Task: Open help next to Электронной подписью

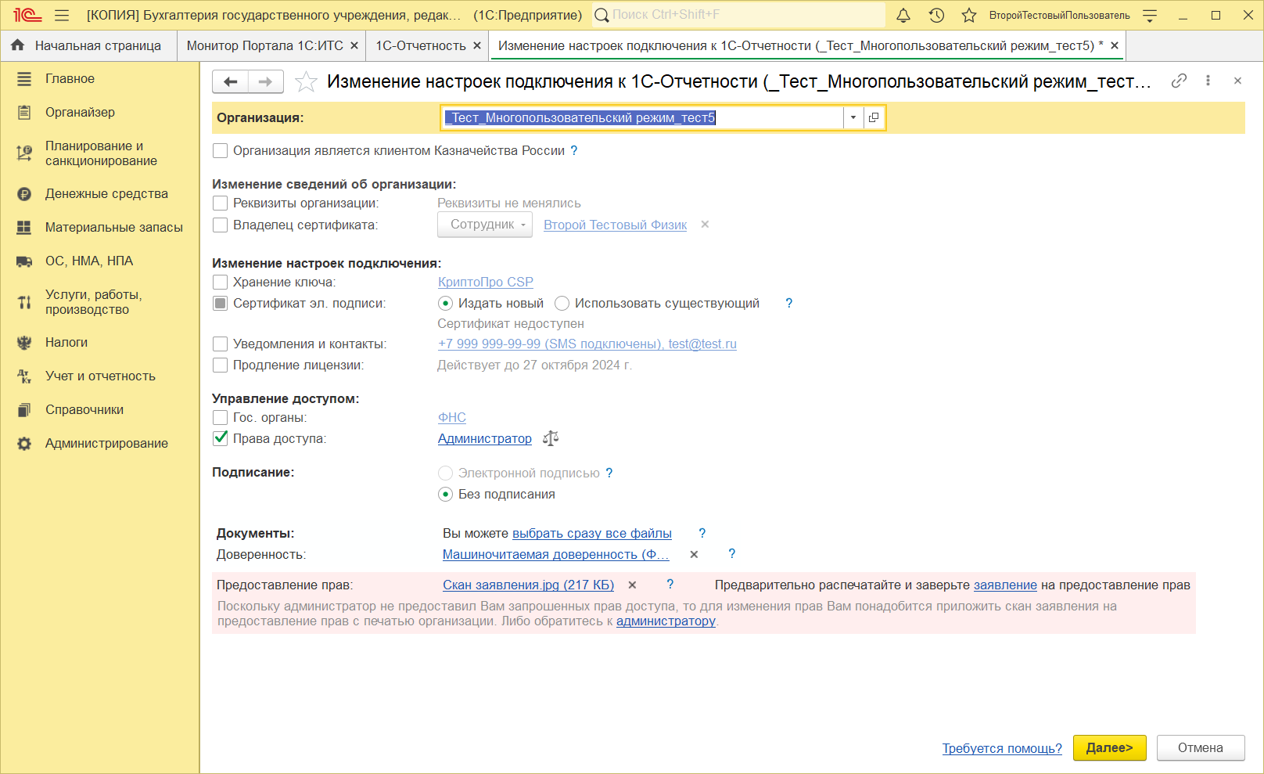Action: click(x=609, y=473)
